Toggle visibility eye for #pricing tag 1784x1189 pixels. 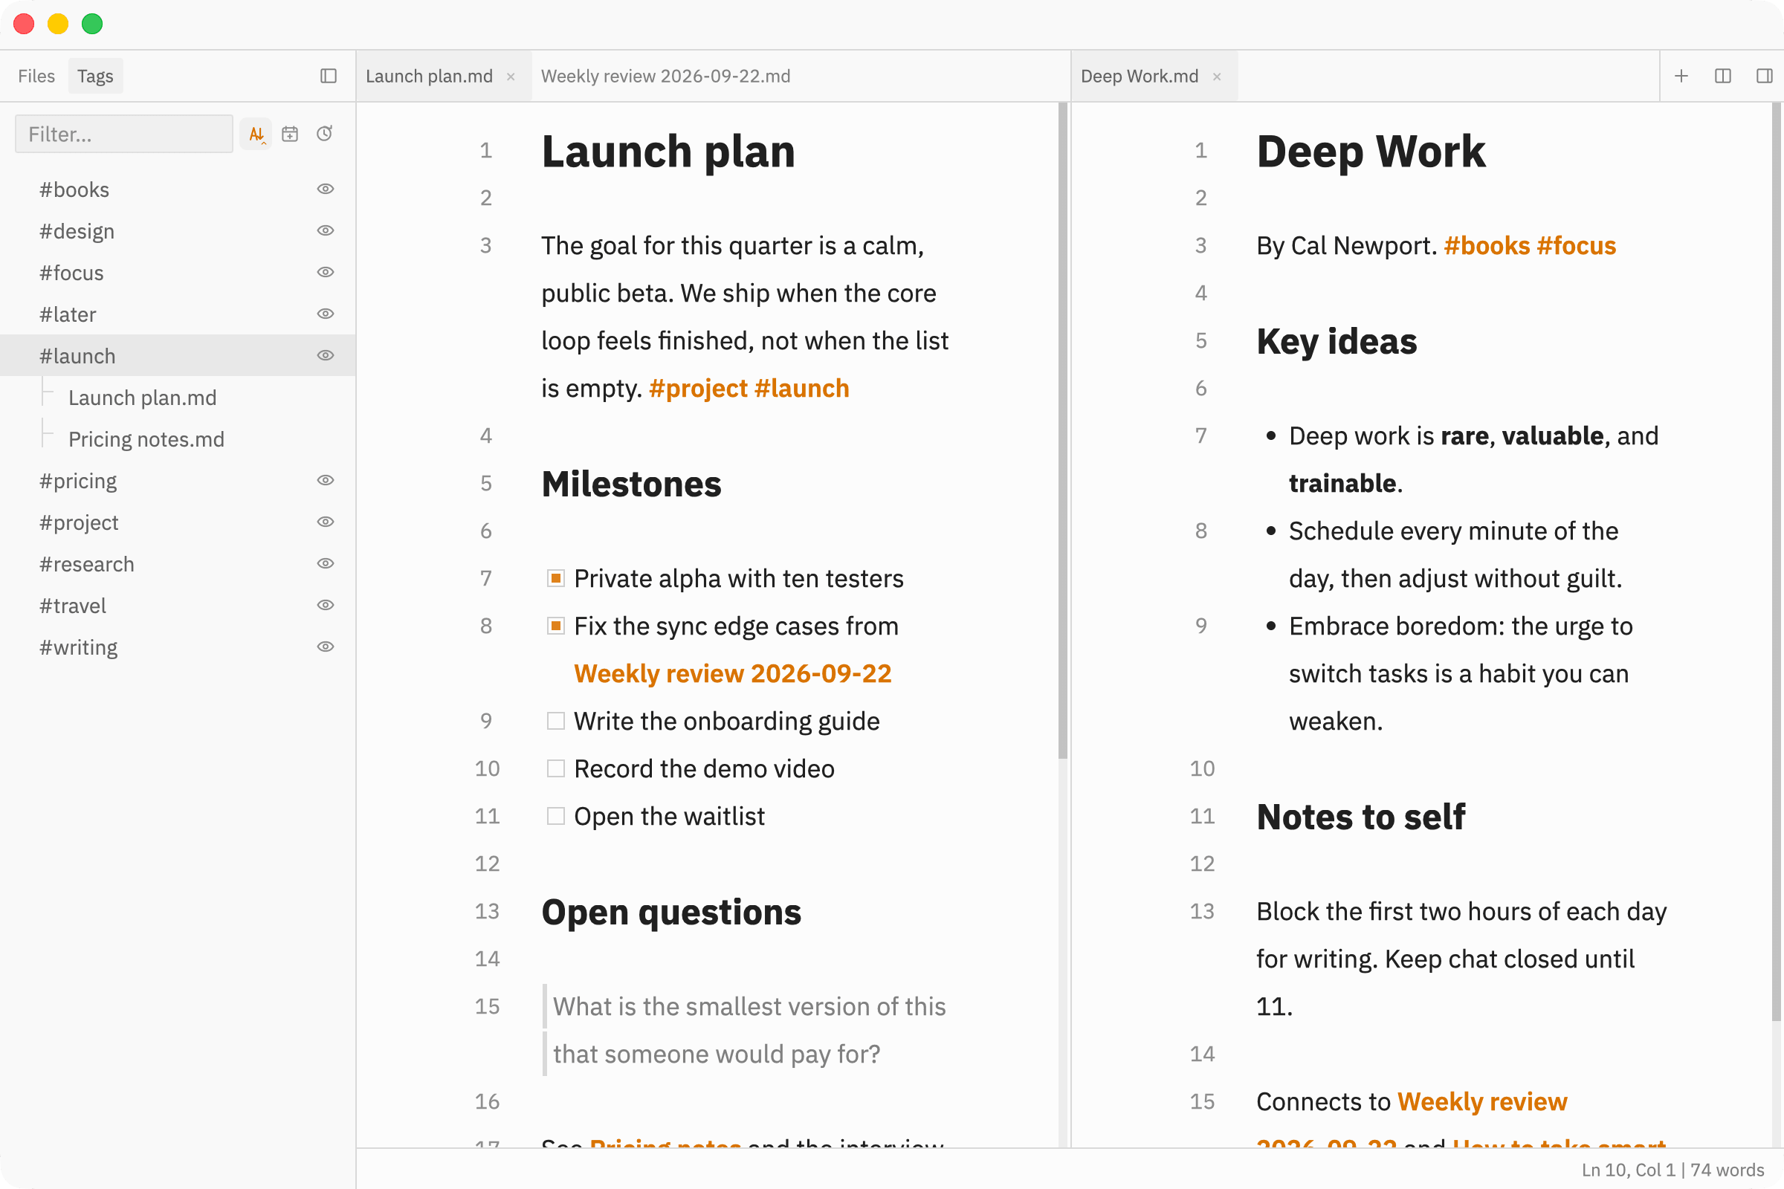(x=326, y=481)
